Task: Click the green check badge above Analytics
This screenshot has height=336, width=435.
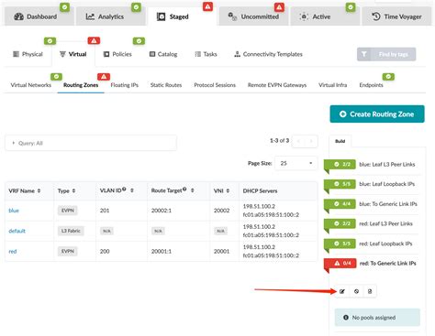Action: pyautogui.click(x=136, y=6)
